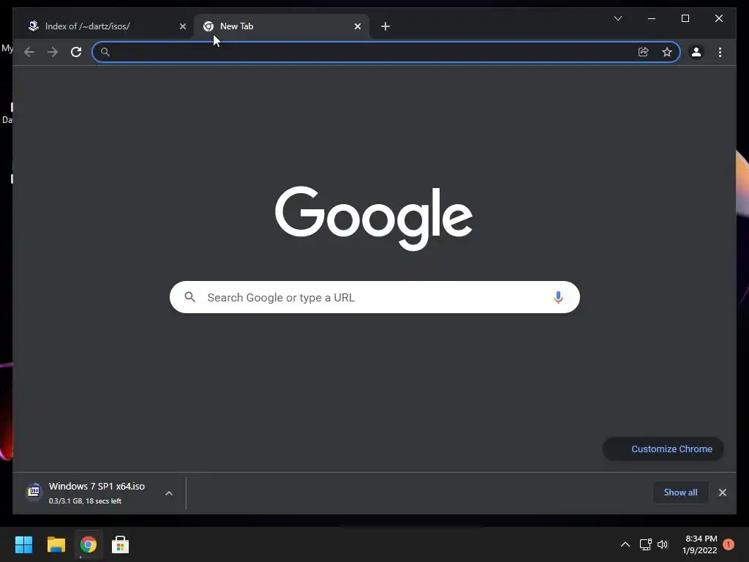Click the ISO file icon in downloads bar
The image size is (749, 562).
click(34, 491)
